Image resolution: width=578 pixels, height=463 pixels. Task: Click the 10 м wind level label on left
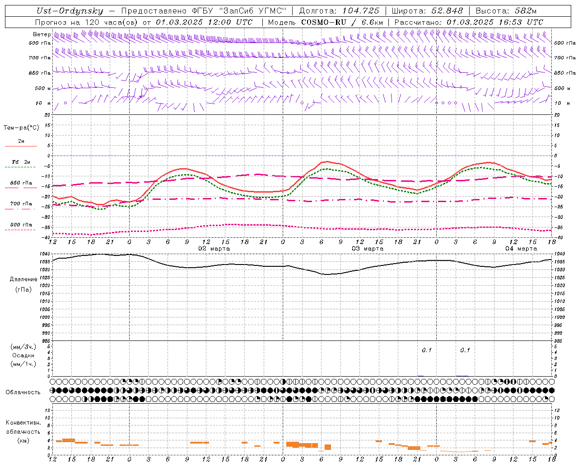click(43, 103)
